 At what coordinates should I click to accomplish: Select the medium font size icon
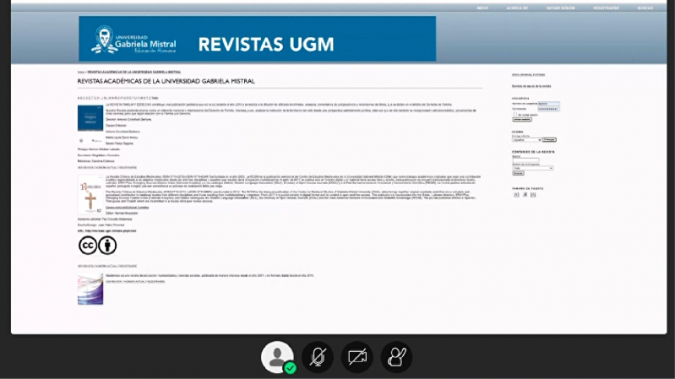[525, 195]
